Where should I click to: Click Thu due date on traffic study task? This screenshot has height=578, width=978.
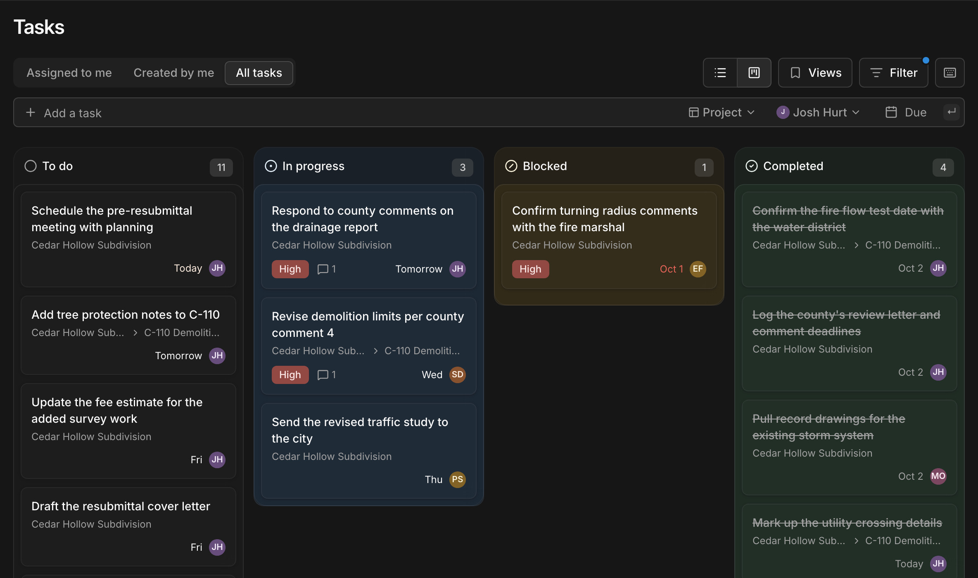click(x=434, y=480)
